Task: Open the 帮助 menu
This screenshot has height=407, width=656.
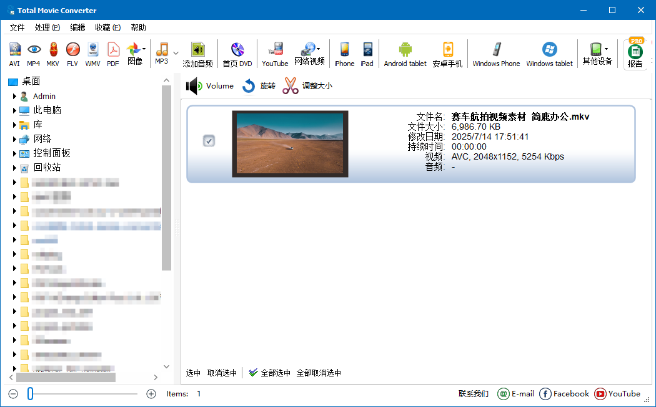Action: [138, 27]
